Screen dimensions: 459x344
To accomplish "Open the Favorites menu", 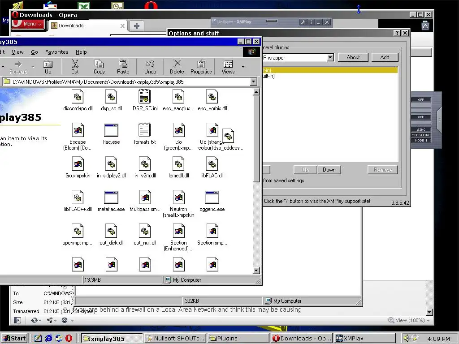I will click(56, 52).
